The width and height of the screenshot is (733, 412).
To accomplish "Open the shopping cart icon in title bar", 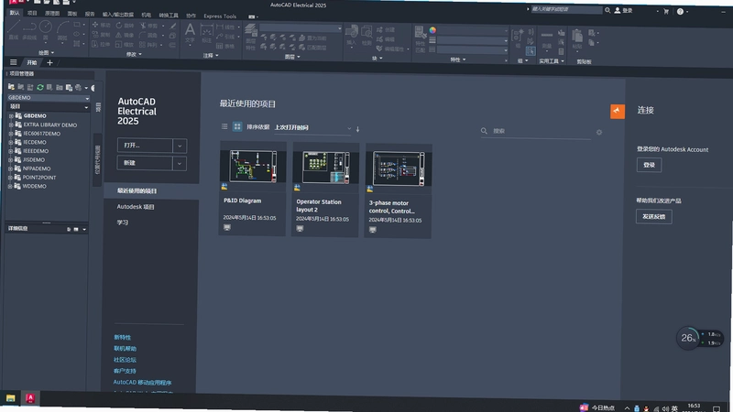I will (x=666, y=11).
